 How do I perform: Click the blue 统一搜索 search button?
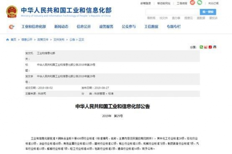coord(208,12)
